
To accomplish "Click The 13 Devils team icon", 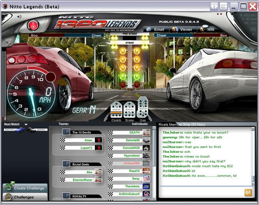I will (66, 132).
